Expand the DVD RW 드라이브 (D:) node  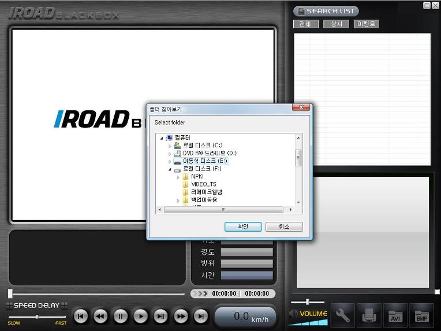tap(170, 154)
